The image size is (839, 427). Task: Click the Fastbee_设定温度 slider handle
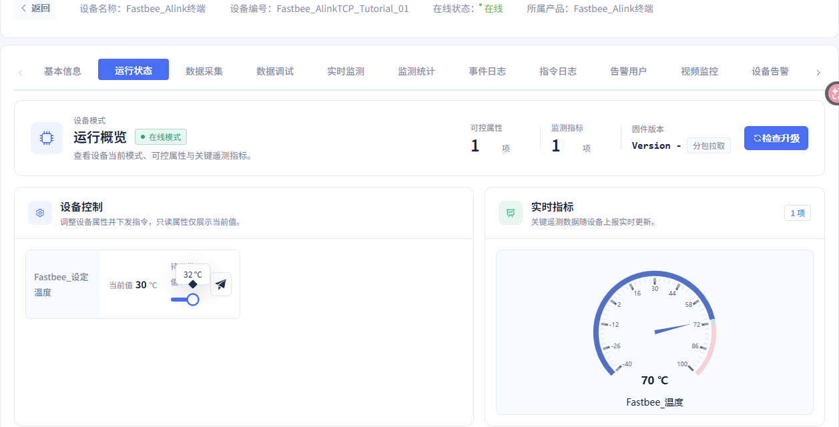click(193, 300)
